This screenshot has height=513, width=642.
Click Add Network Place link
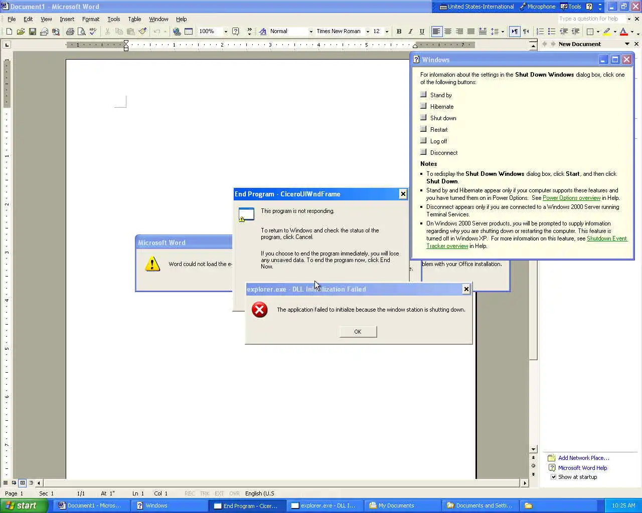pyautogui.click(x=584, y=458)
